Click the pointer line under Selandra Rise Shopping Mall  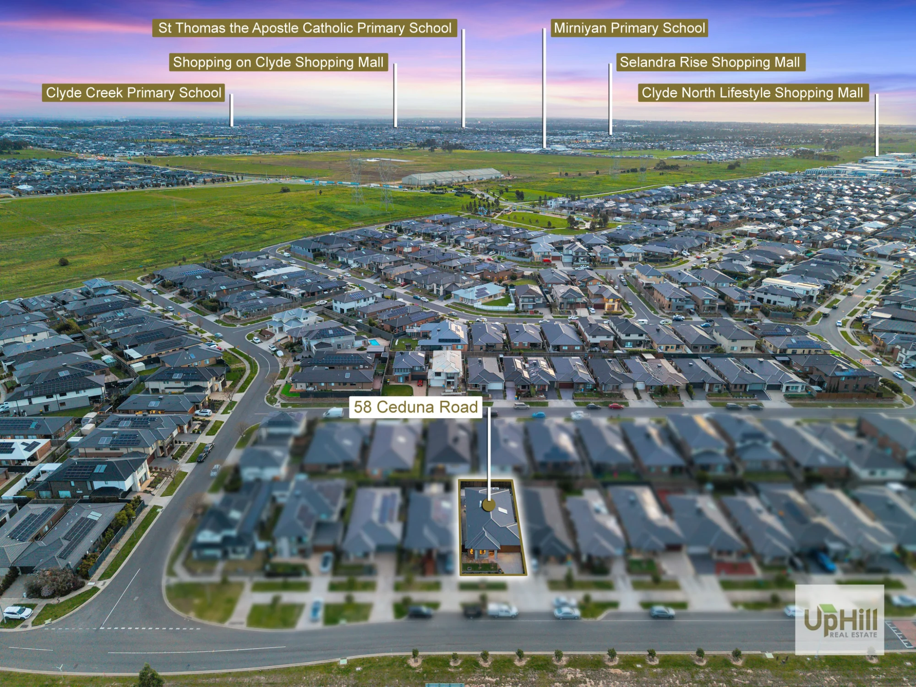(610, 99)
